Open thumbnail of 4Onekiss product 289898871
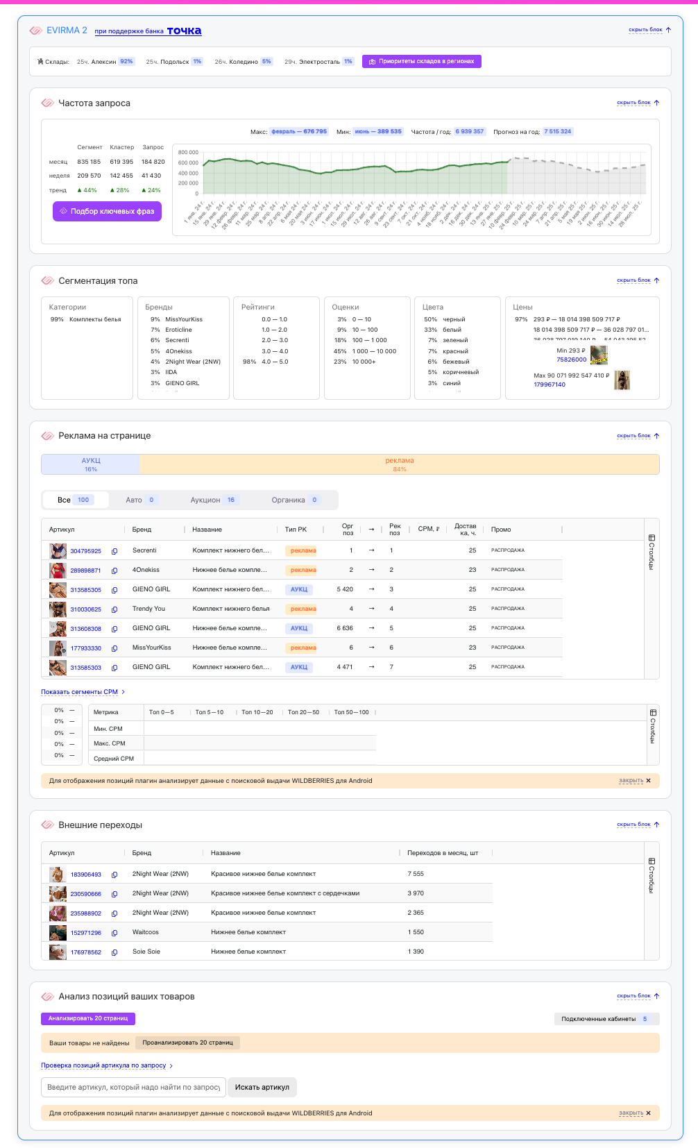698x1148 pixels. tap(58, 571)
